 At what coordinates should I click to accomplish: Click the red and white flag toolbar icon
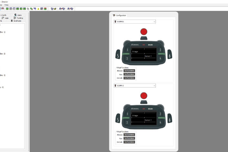[3, 9]
